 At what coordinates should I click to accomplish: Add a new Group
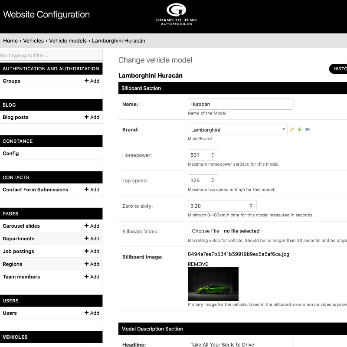pyautogui.click(x=92, y=81)
